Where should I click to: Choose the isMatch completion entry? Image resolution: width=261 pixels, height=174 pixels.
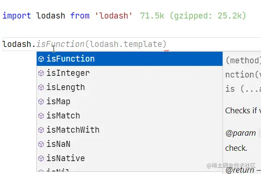[130, 116]
